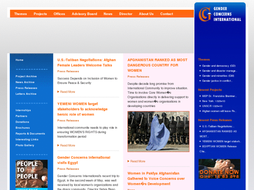Open Brochures in sidebar
The width and height of the screenshot is (254, 190).
pyautogui.click(x=23, y=128)
